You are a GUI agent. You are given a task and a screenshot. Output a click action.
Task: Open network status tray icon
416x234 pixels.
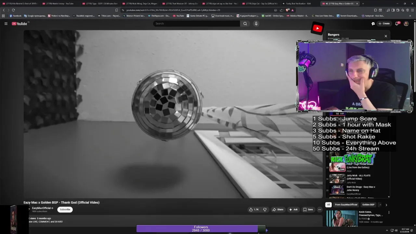click(x=392, y=230)
